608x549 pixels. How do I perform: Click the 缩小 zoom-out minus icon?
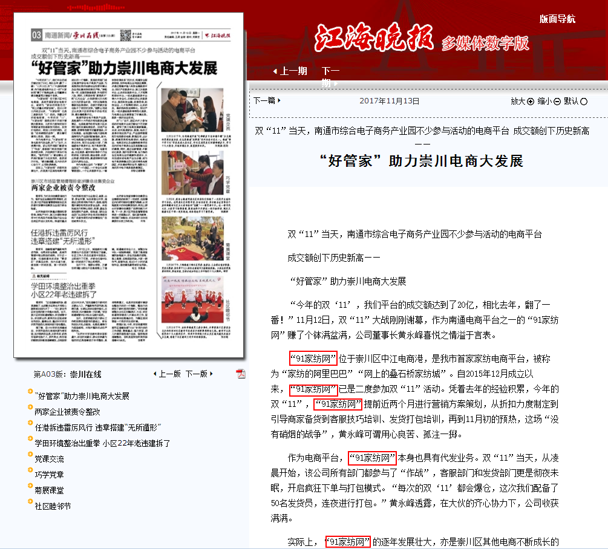coord(557,102)
